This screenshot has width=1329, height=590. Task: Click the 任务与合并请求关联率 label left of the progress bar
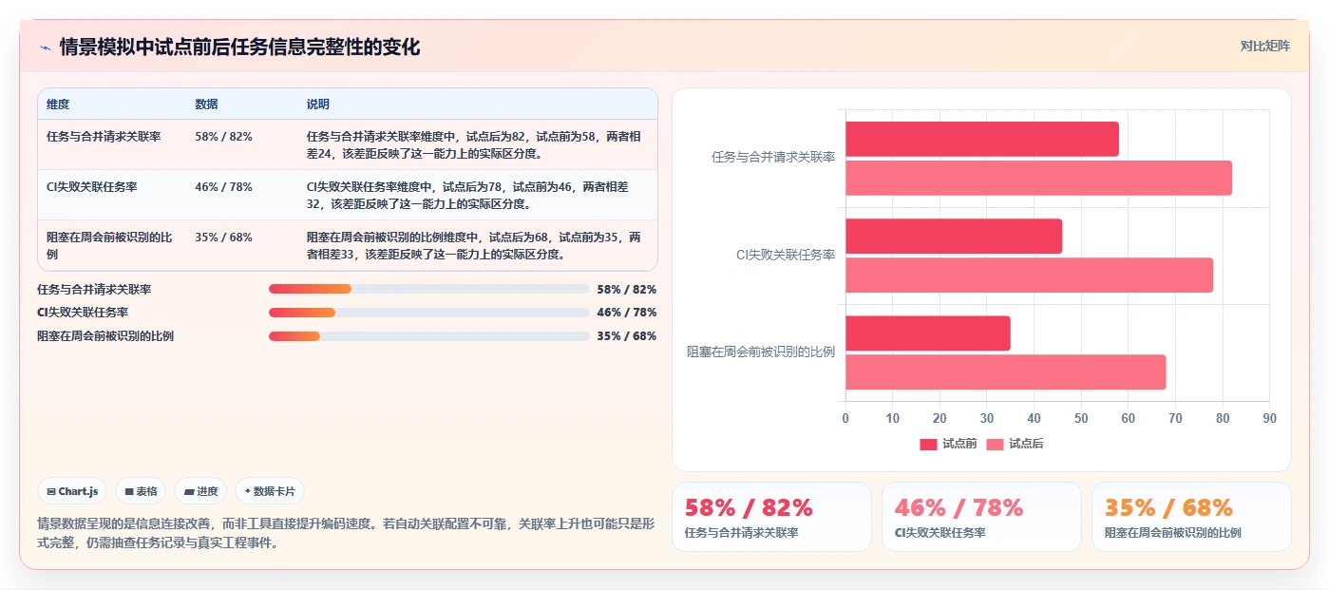[x=94, y=289]
